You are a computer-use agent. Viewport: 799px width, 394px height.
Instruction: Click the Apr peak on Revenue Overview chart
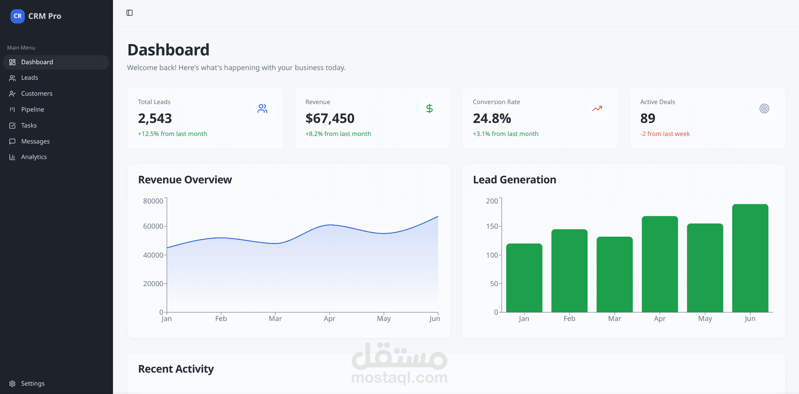click(329, 224)
